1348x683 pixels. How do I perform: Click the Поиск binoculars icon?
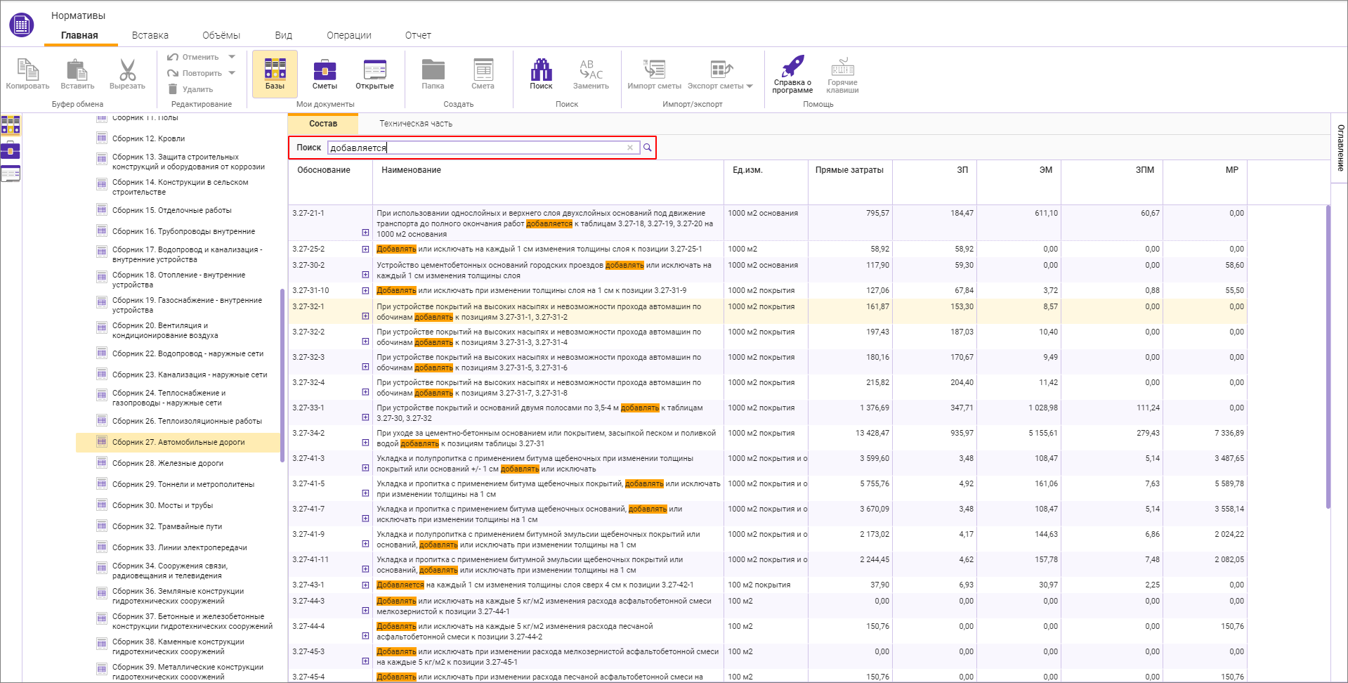[x=541, y=70]
